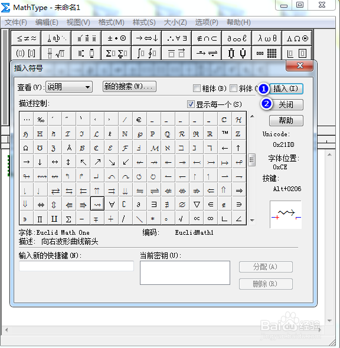This screenshot has height=348, width=340.
Task: Click the 删除(R) remove button
Action: [x=266, y=284]
